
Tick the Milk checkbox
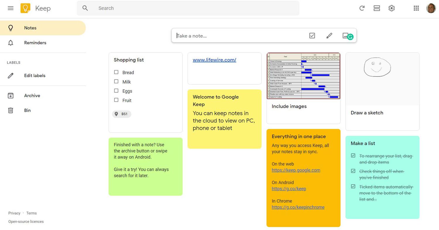[x=116, y=81]
